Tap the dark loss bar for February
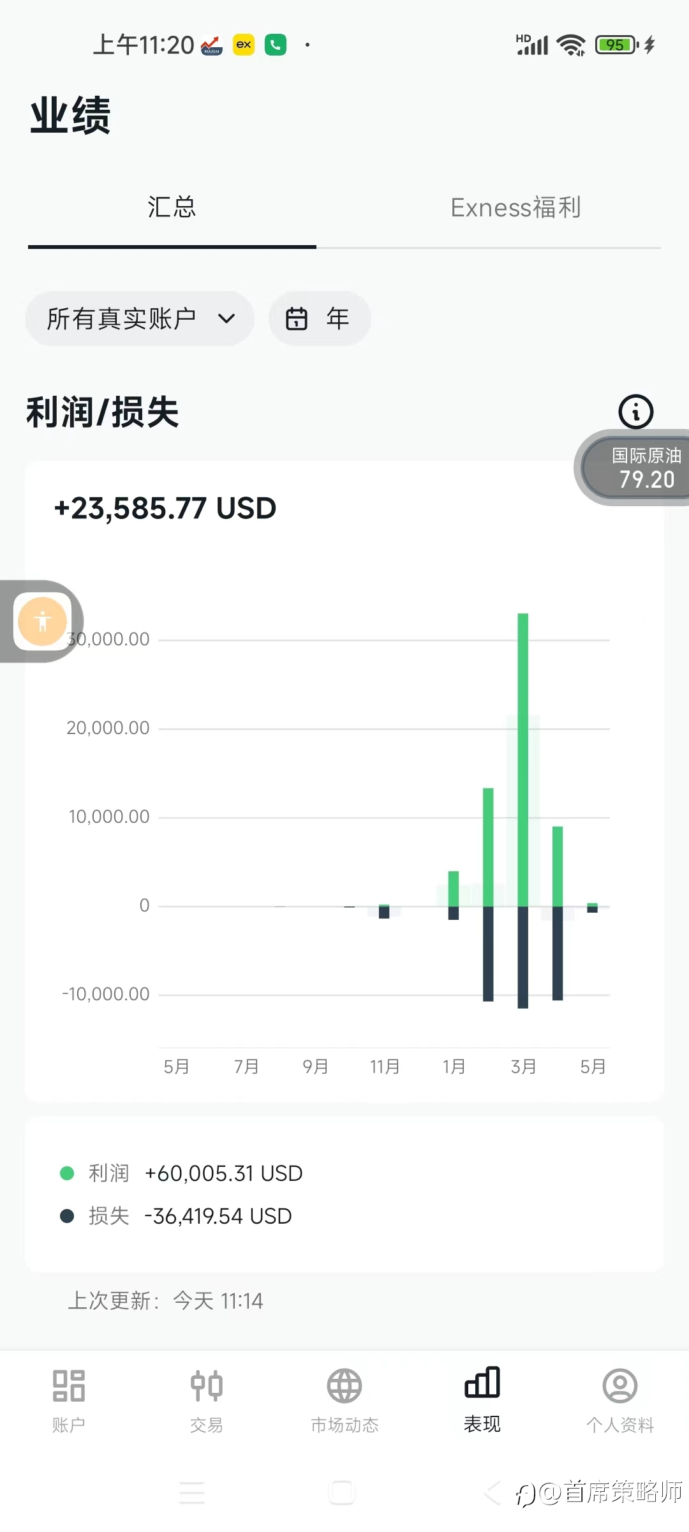Viewport: 689px width, 1532px height. [488, 953]
